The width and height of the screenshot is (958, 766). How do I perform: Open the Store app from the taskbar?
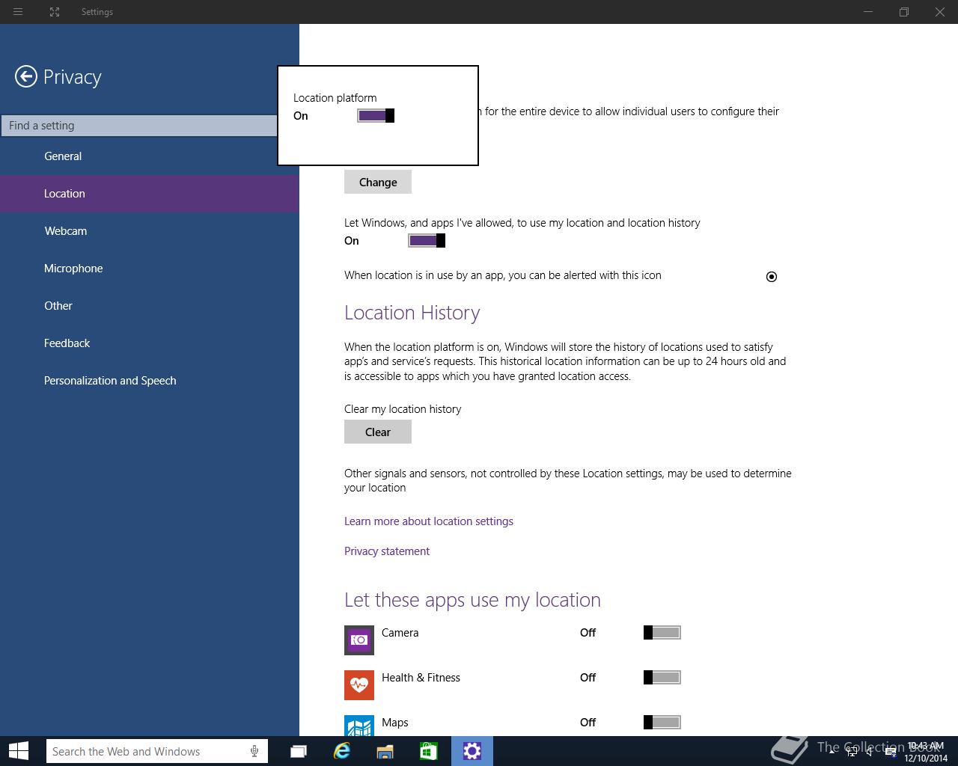[x=428, y=751]
